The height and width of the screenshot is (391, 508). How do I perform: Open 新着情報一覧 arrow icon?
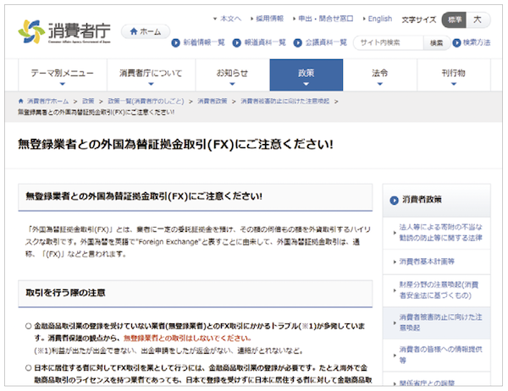(x=175, y=42)
